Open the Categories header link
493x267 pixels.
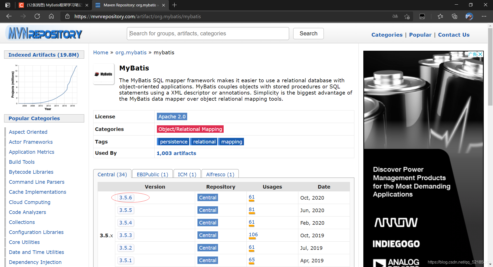[387, 35]
